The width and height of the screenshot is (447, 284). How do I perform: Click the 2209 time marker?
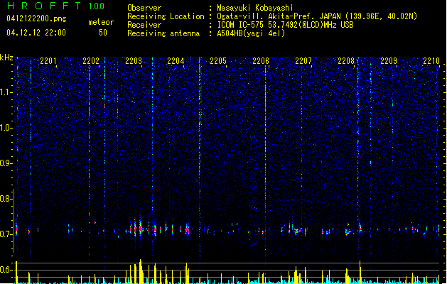[x=389, y=61]
